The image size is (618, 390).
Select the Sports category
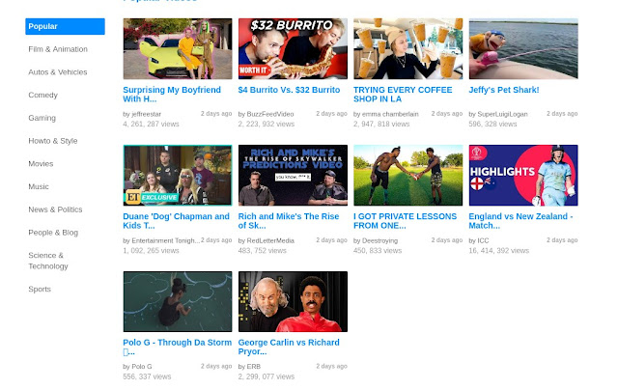40,289
